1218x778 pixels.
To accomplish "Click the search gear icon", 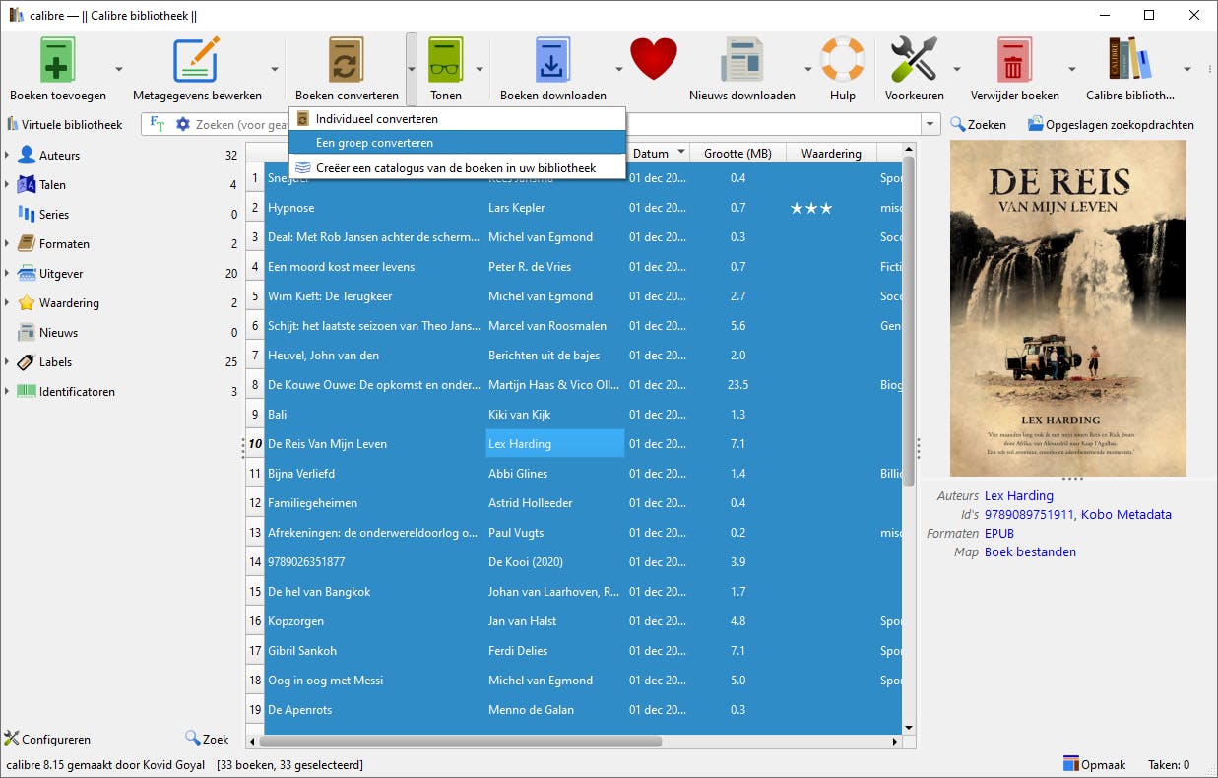I will (x=183, y=124).
